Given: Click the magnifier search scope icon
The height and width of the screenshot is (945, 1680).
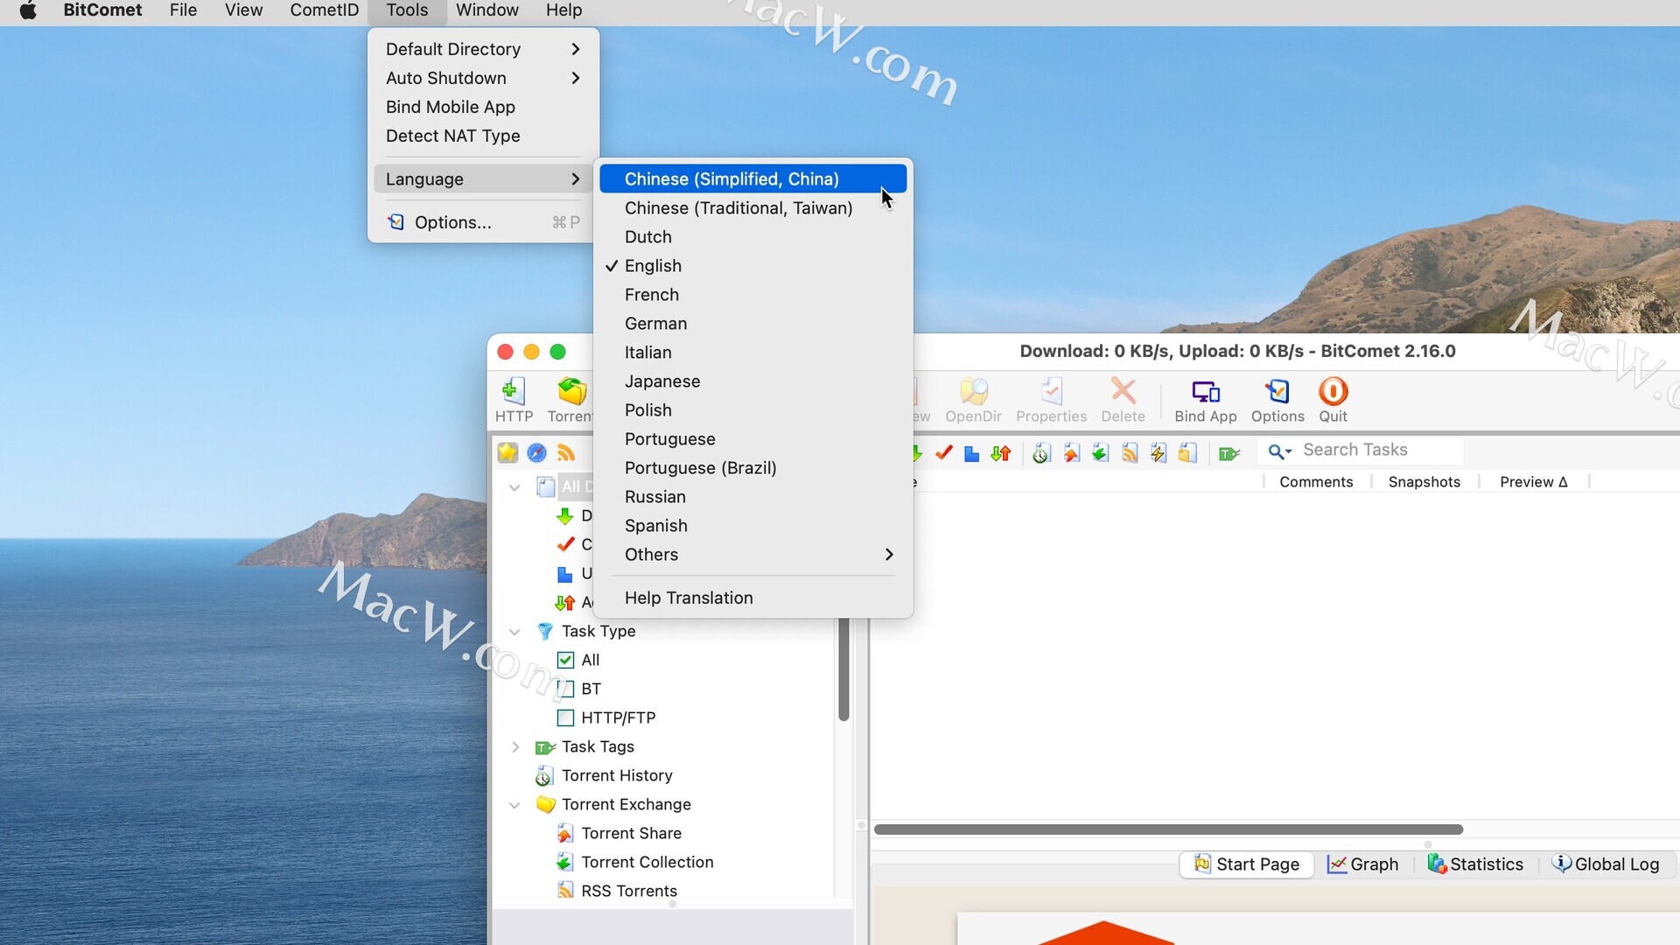Looking at the screenshot, I should click(x=1279, y=451).
